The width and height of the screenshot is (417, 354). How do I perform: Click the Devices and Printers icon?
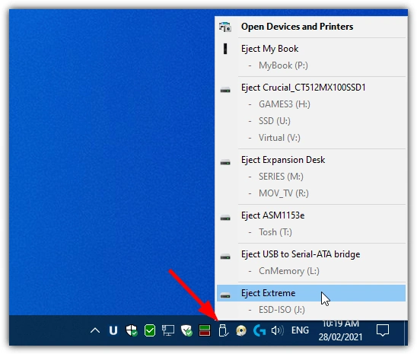pyautogui.click(x=225, y=27)
